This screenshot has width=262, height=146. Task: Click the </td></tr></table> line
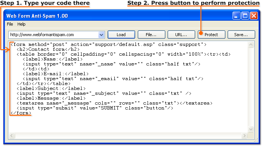tap(44, 84)
